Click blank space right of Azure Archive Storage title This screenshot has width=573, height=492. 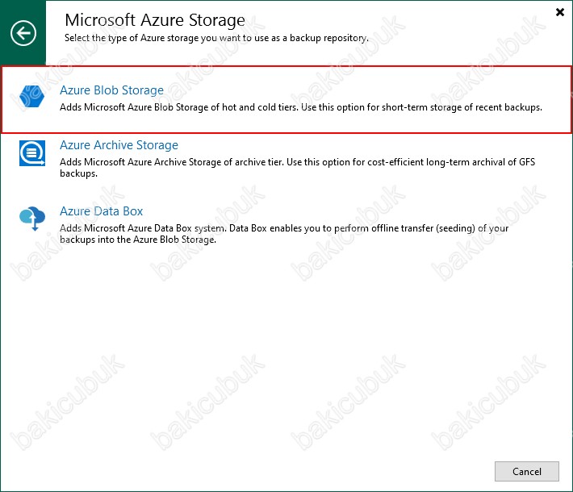tap(366, 145)
